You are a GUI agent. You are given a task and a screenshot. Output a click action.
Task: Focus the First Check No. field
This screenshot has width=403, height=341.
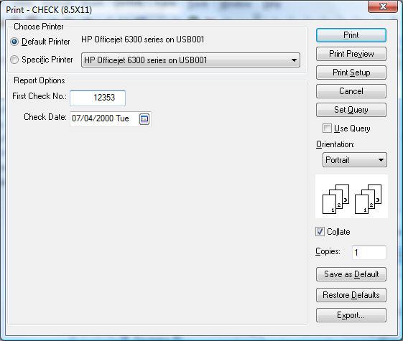(x=98, y=98)
